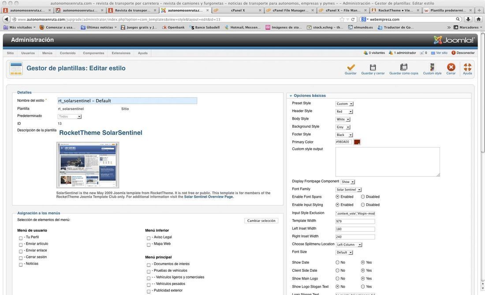This screenshot has height=295, width=485.
Task: Switch to the RocketTheme browser tab
Action: (x=395, y=10)
